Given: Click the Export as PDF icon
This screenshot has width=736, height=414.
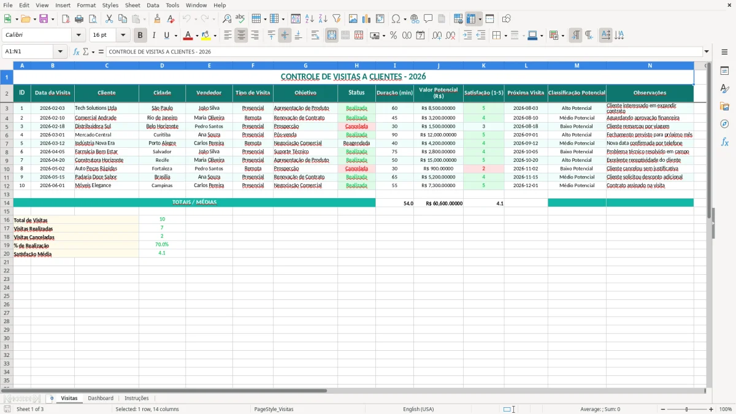Looking at the screenshot, I should point(66,19).
